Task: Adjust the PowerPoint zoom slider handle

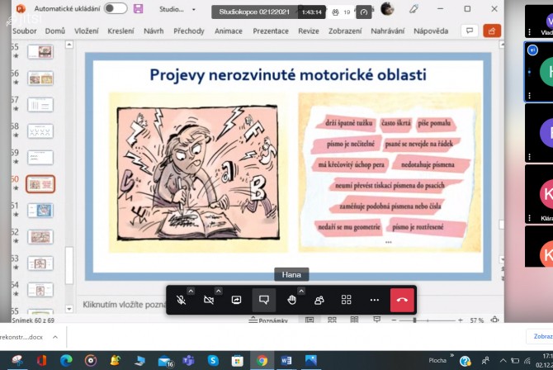Action: [414, 320]
